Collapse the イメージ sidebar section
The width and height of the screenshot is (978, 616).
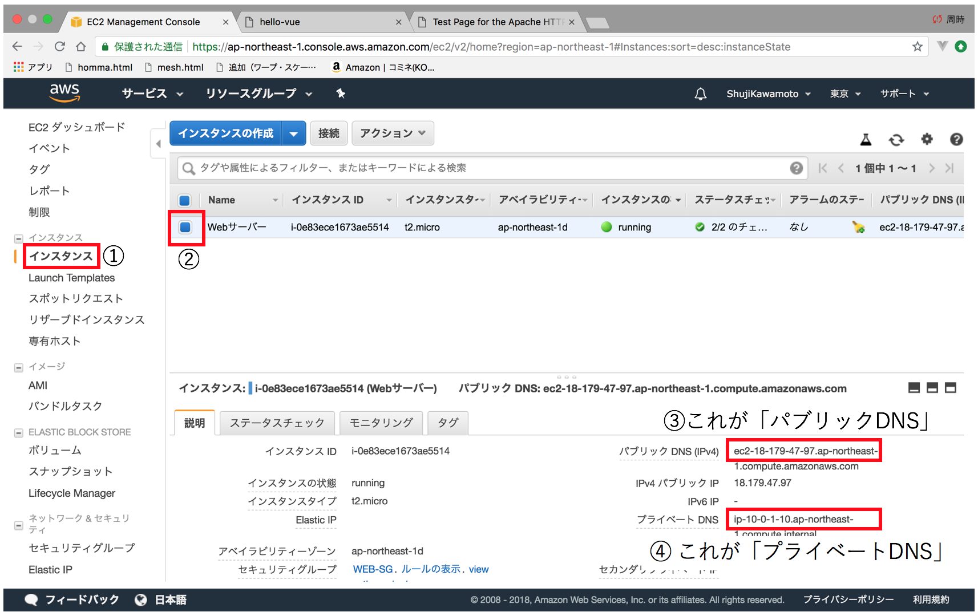18,367
